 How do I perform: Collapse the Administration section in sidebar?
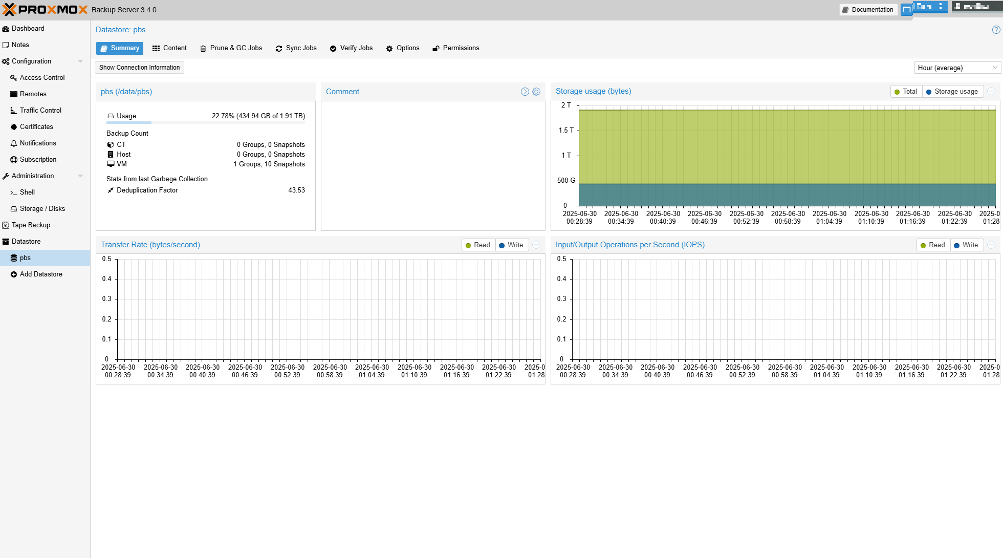pos(80,176)
